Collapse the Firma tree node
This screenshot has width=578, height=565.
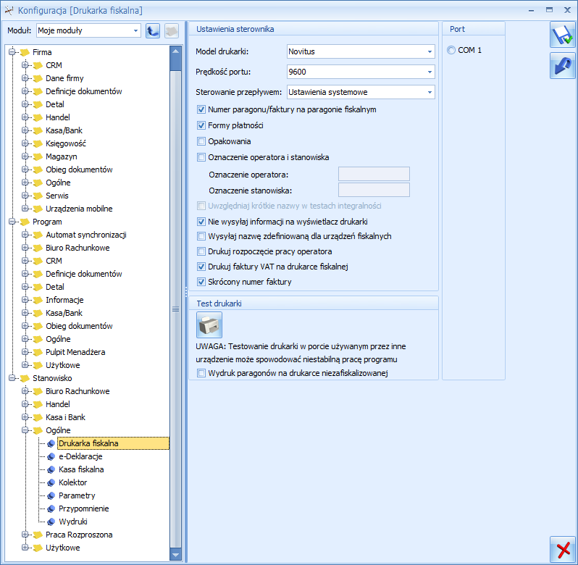12,52
